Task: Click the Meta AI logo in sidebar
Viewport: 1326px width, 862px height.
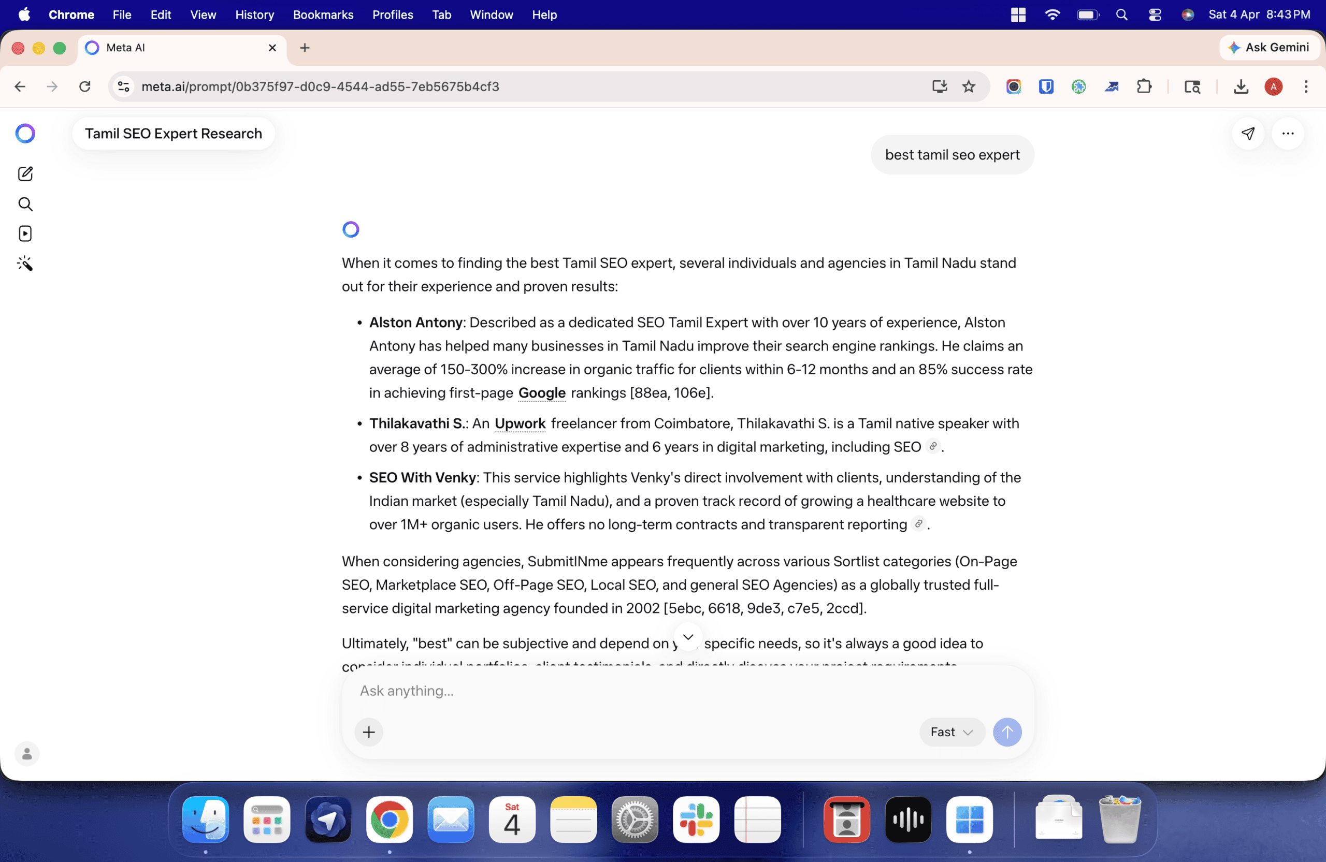Action: 24,133
